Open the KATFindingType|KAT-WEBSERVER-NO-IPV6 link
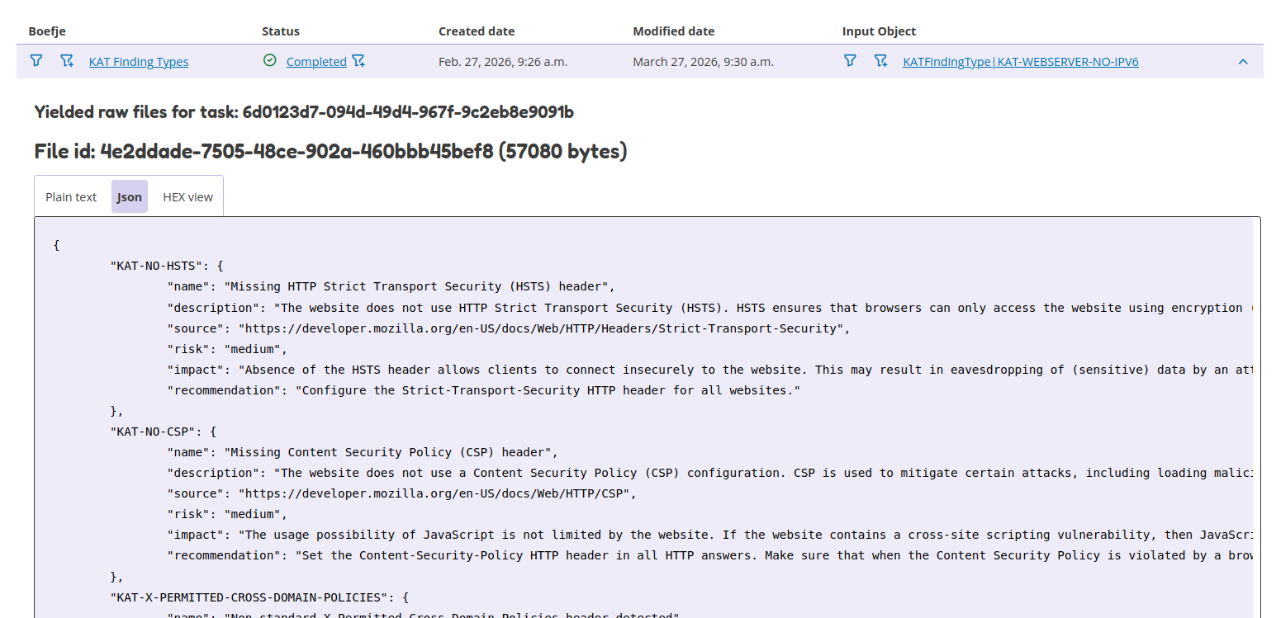 point(1021,62)
